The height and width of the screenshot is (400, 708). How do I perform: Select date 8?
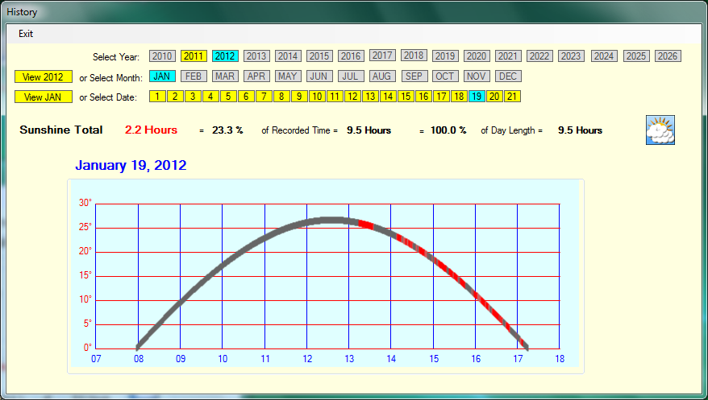[x=281, y=97]
